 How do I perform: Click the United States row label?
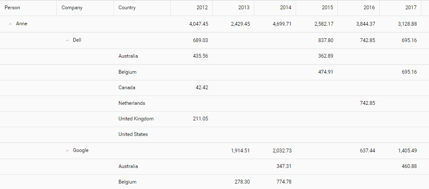coord(133,134)
